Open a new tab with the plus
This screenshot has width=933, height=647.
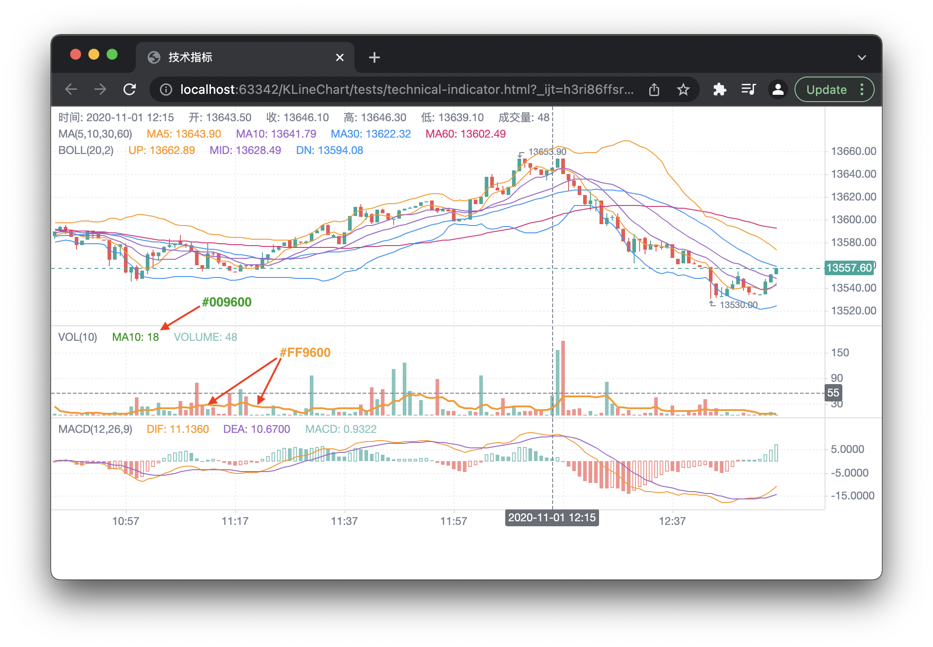coord(374,57)
